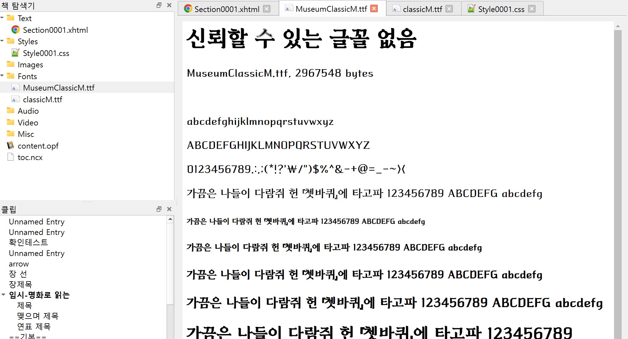Screen dimensions: 628x339
Task: Close the book browser panel
Action: 169,5
